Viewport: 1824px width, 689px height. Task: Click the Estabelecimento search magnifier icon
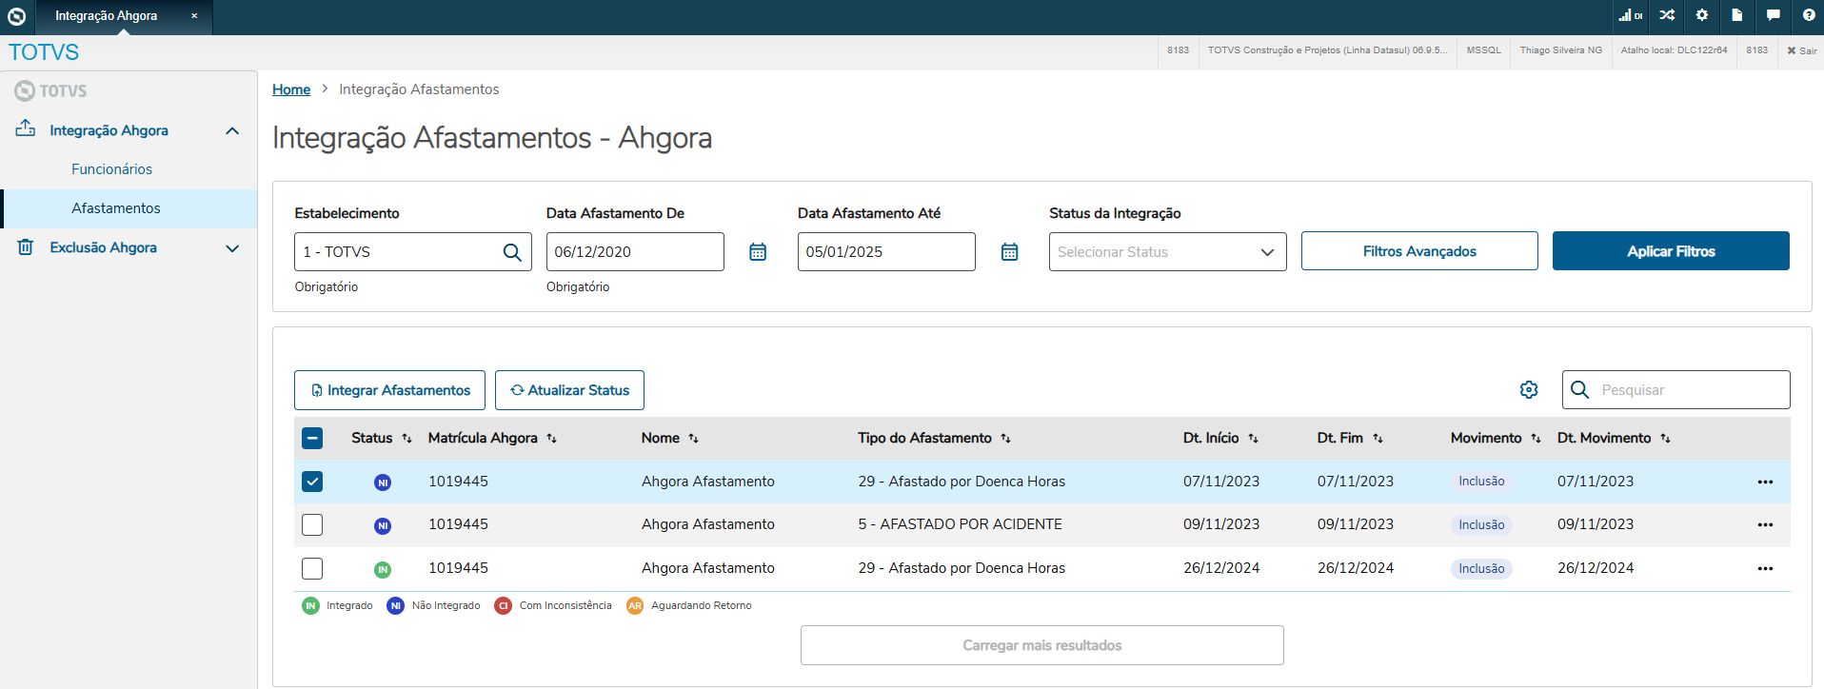point(512,252)
